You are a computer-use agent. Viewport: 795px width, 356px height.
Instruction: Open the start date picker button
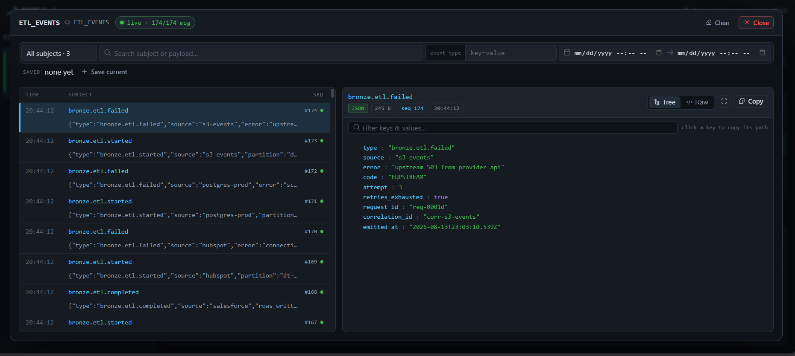coord(659,52)
